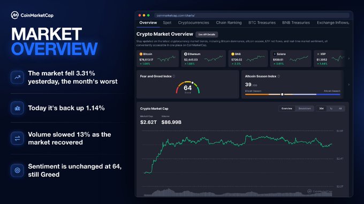Screen dimensions: 364x204
Task: Click the Altcoin Season label
Action: pos(332,91)
